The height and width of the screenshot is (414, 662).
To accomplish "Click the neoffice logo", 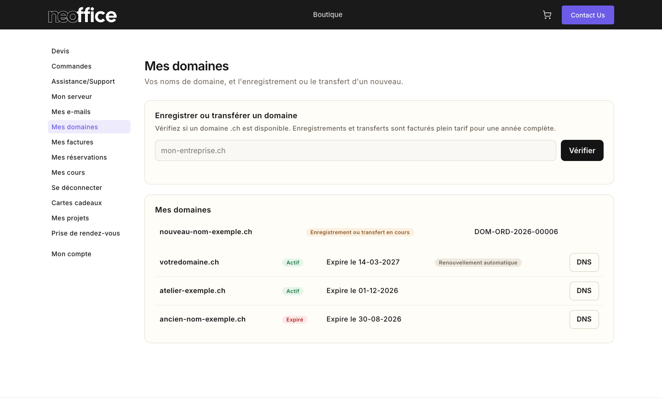I will tap(82, 15).
